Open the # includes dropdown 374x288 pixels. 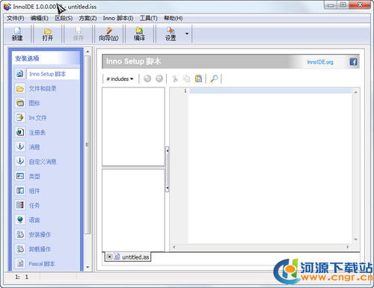coord(120,79)
